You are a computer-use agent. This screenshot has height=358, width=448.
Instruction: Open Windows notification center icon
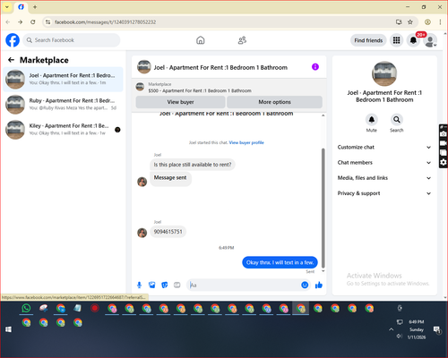[x=437, y=329]
